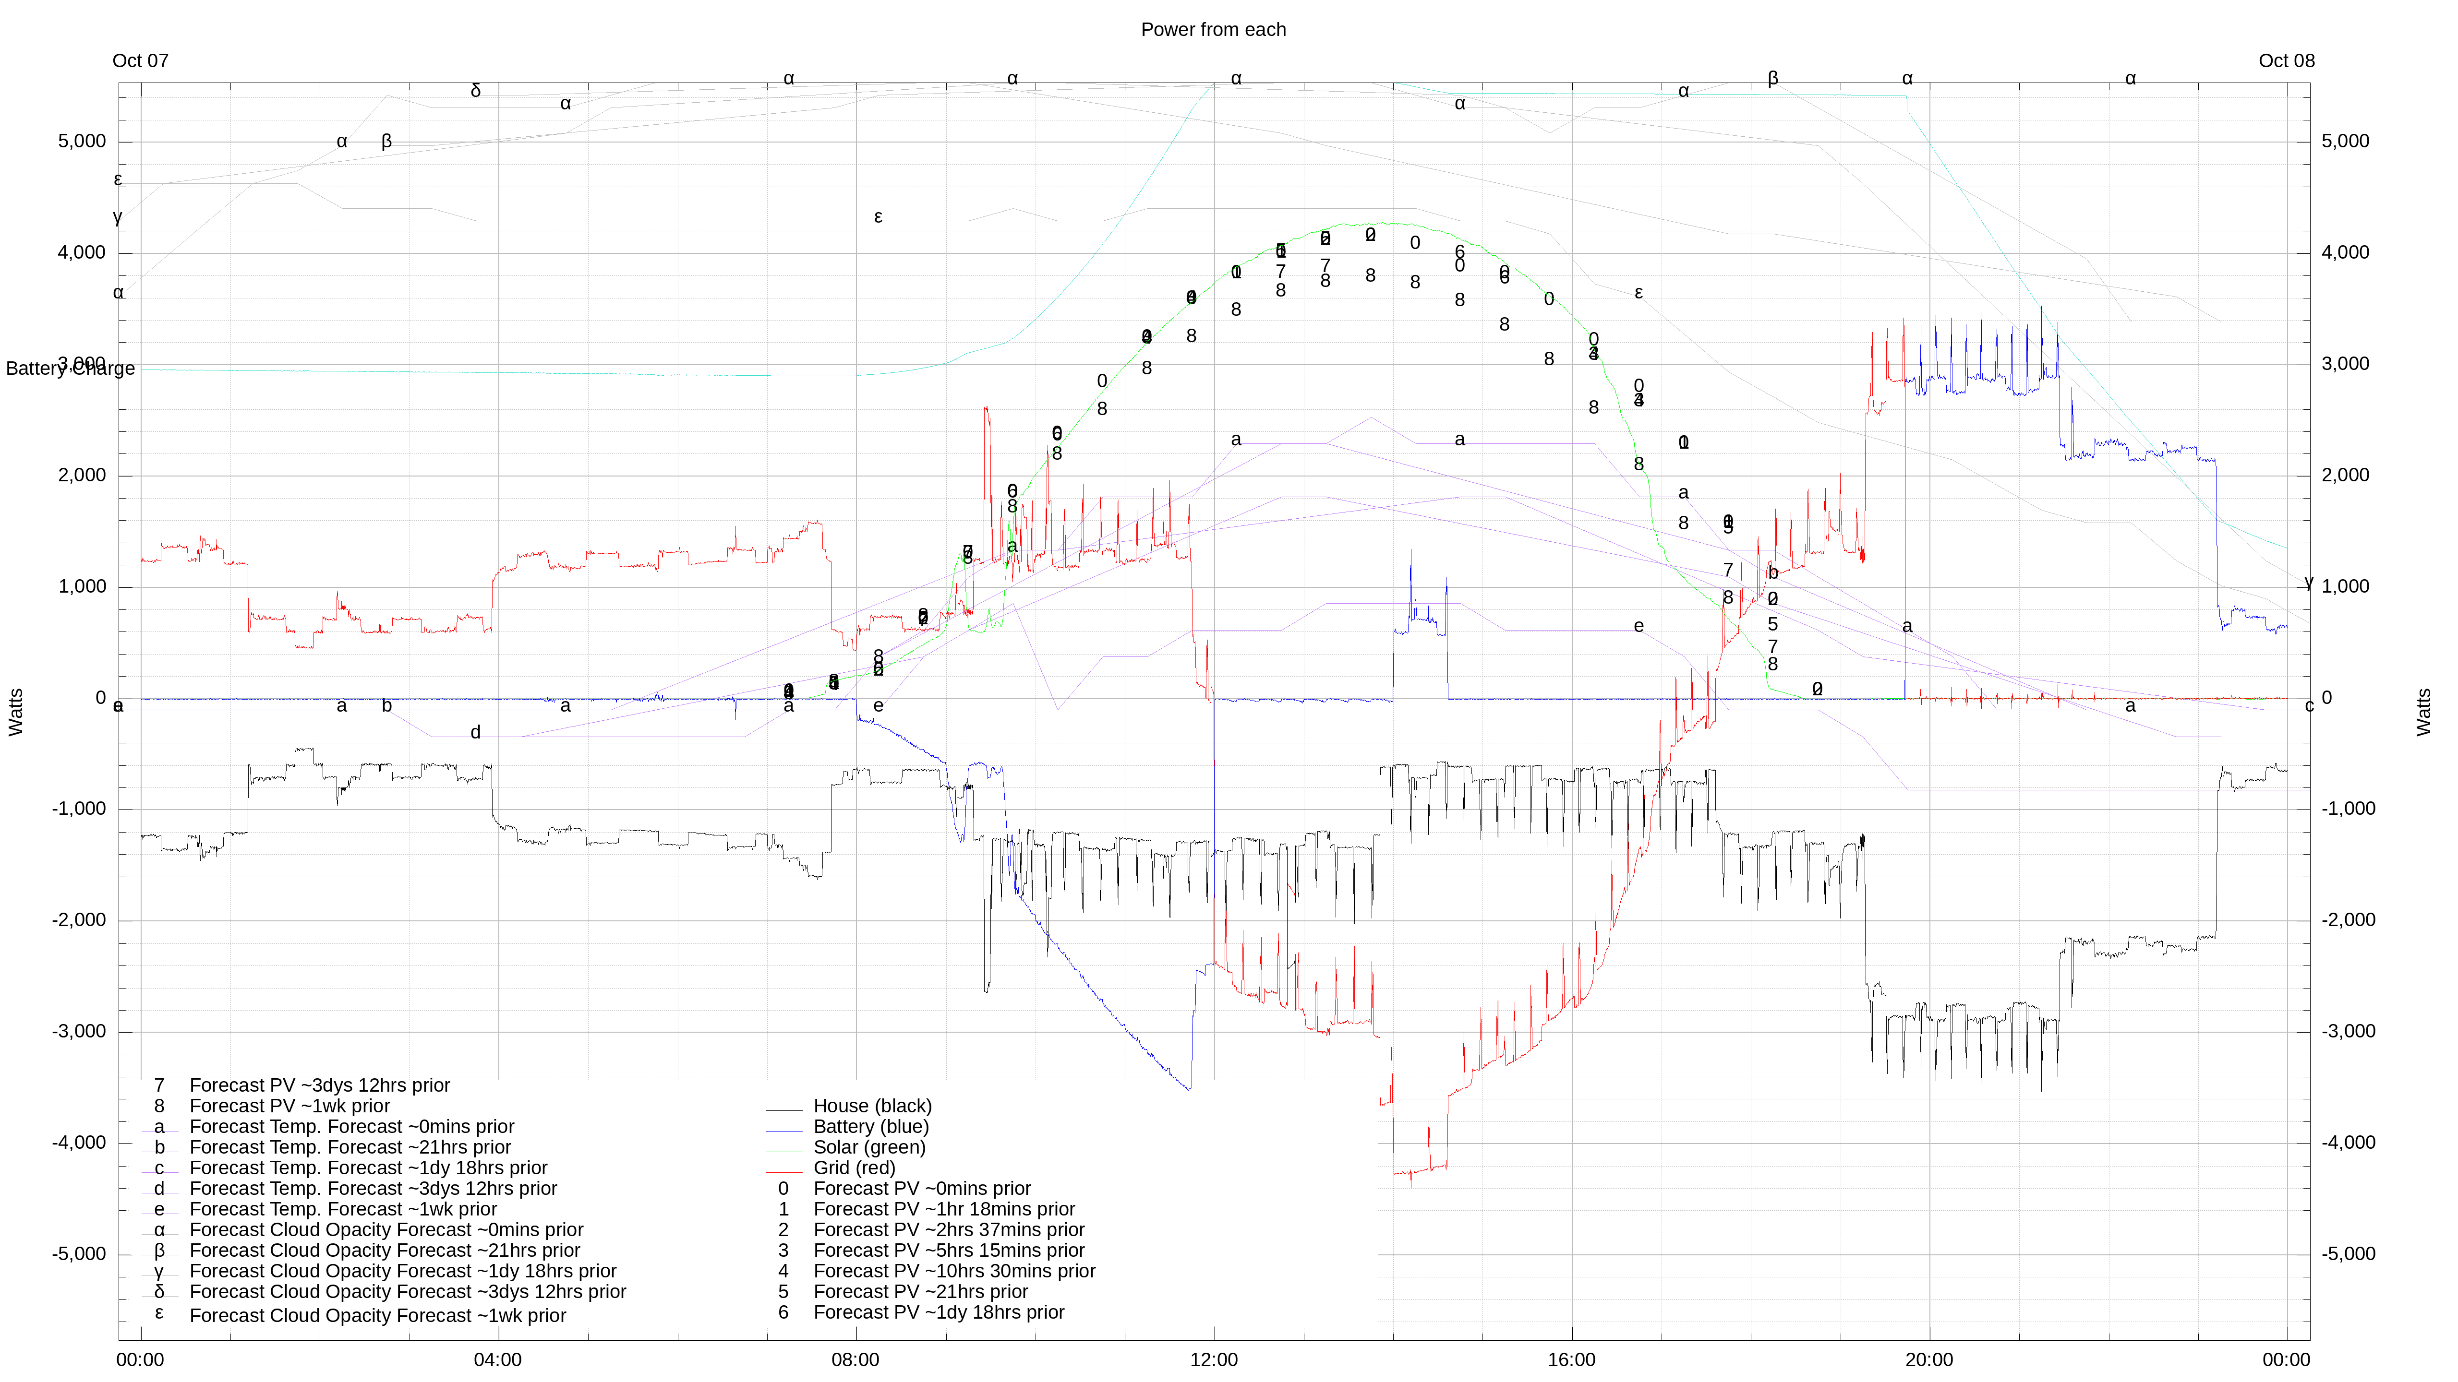Click legend 'Forecast Temp. Forecast ~1dy 18hrs prior'
This screenshot has width=2458, height=1382.
368,1168
